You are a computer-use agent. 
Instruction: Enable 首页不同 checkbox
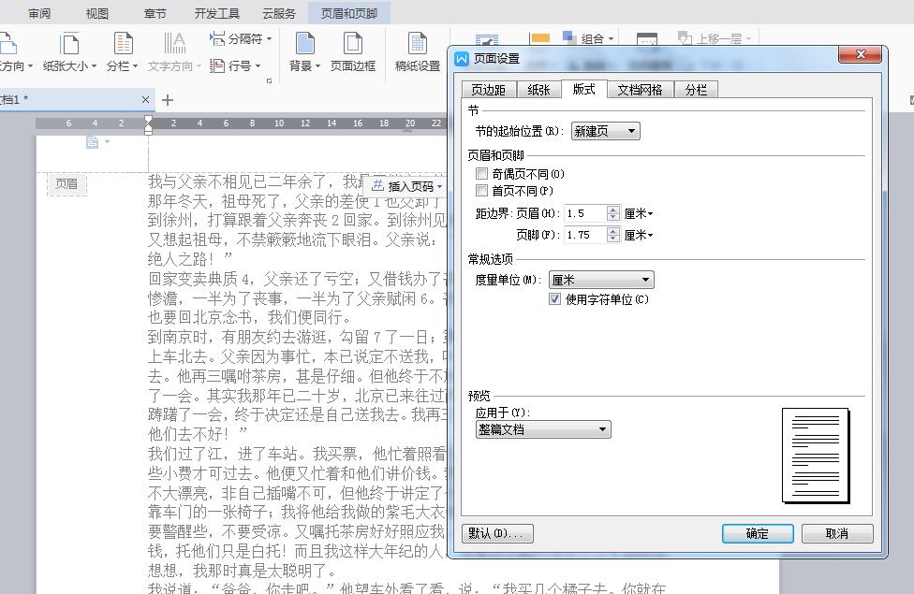point(482,188)
